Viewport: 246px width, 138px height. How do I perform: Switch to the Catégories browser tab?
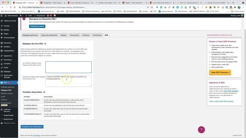[x=53, y=3]
